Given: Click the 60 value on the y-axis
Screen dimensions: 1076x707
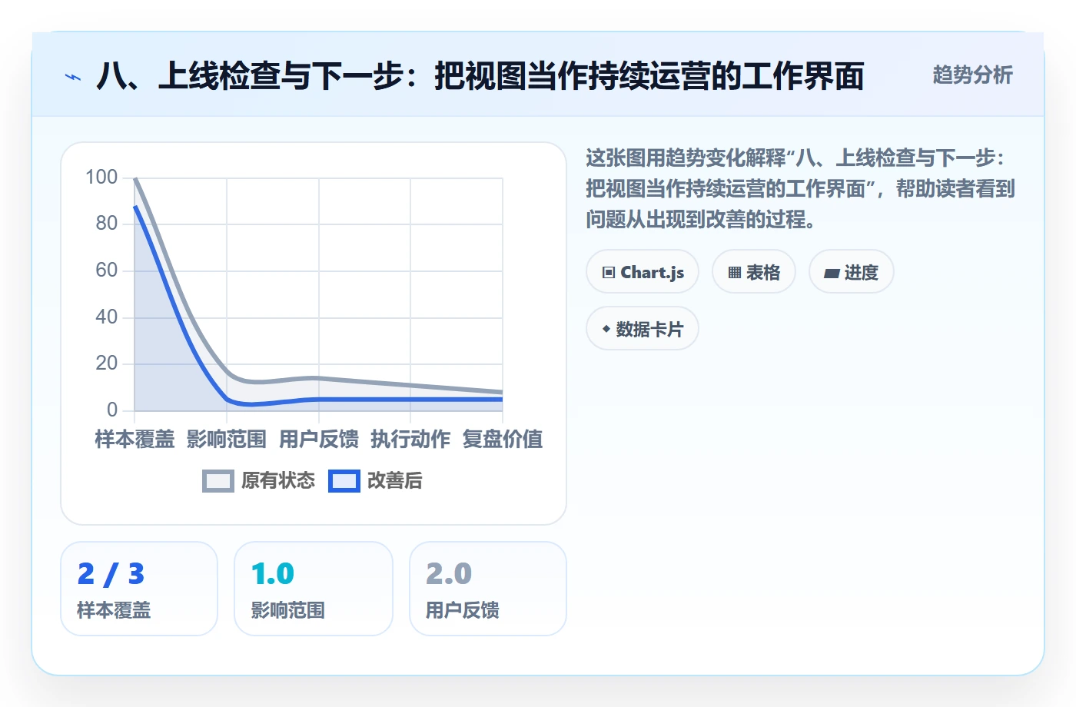Looking at the screenshot, I should pyautogui.click(x=107, y=271).
